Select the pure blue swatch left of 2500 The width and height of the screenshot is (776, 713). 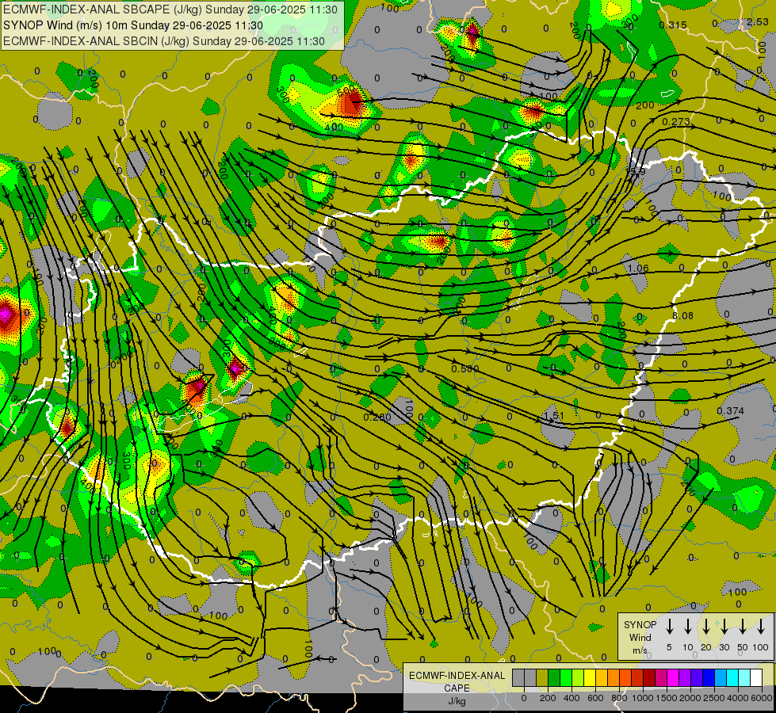(x=709, y=677)
